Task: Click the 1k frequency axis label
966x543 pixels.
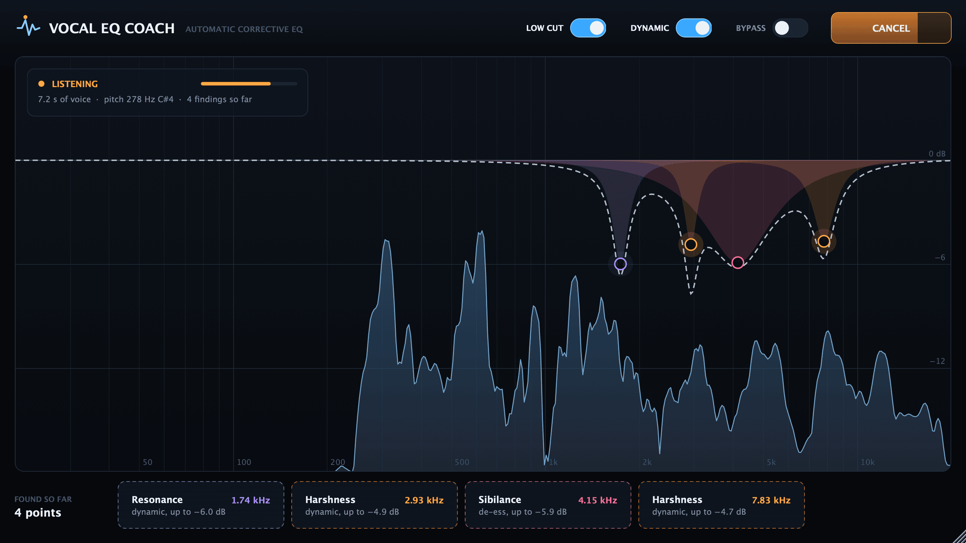Action: 553,462
